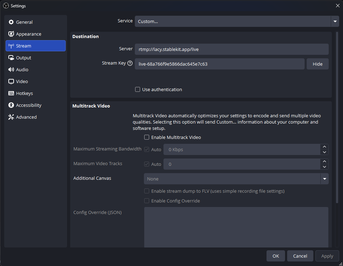Open the Accessibility settings section
The image size is (343, 266).
[27, 105]
